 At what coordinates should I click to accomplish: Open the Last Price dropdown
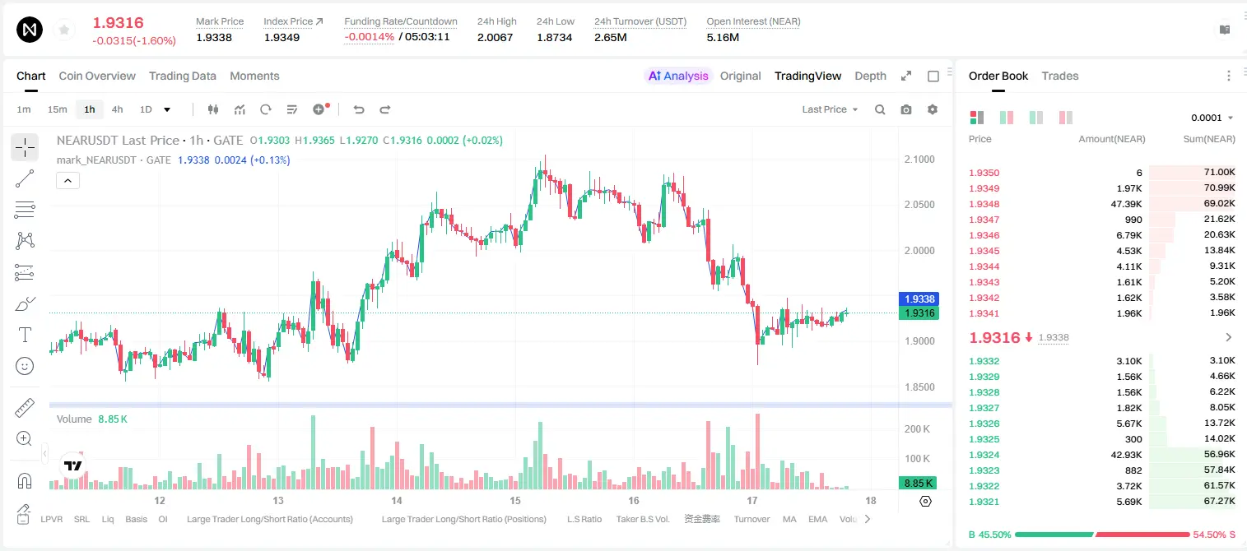[830, 109]
